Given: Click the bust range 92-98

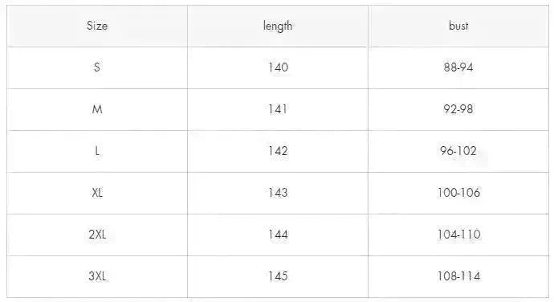Looking at the screenshot, I should tap(458, 109).
